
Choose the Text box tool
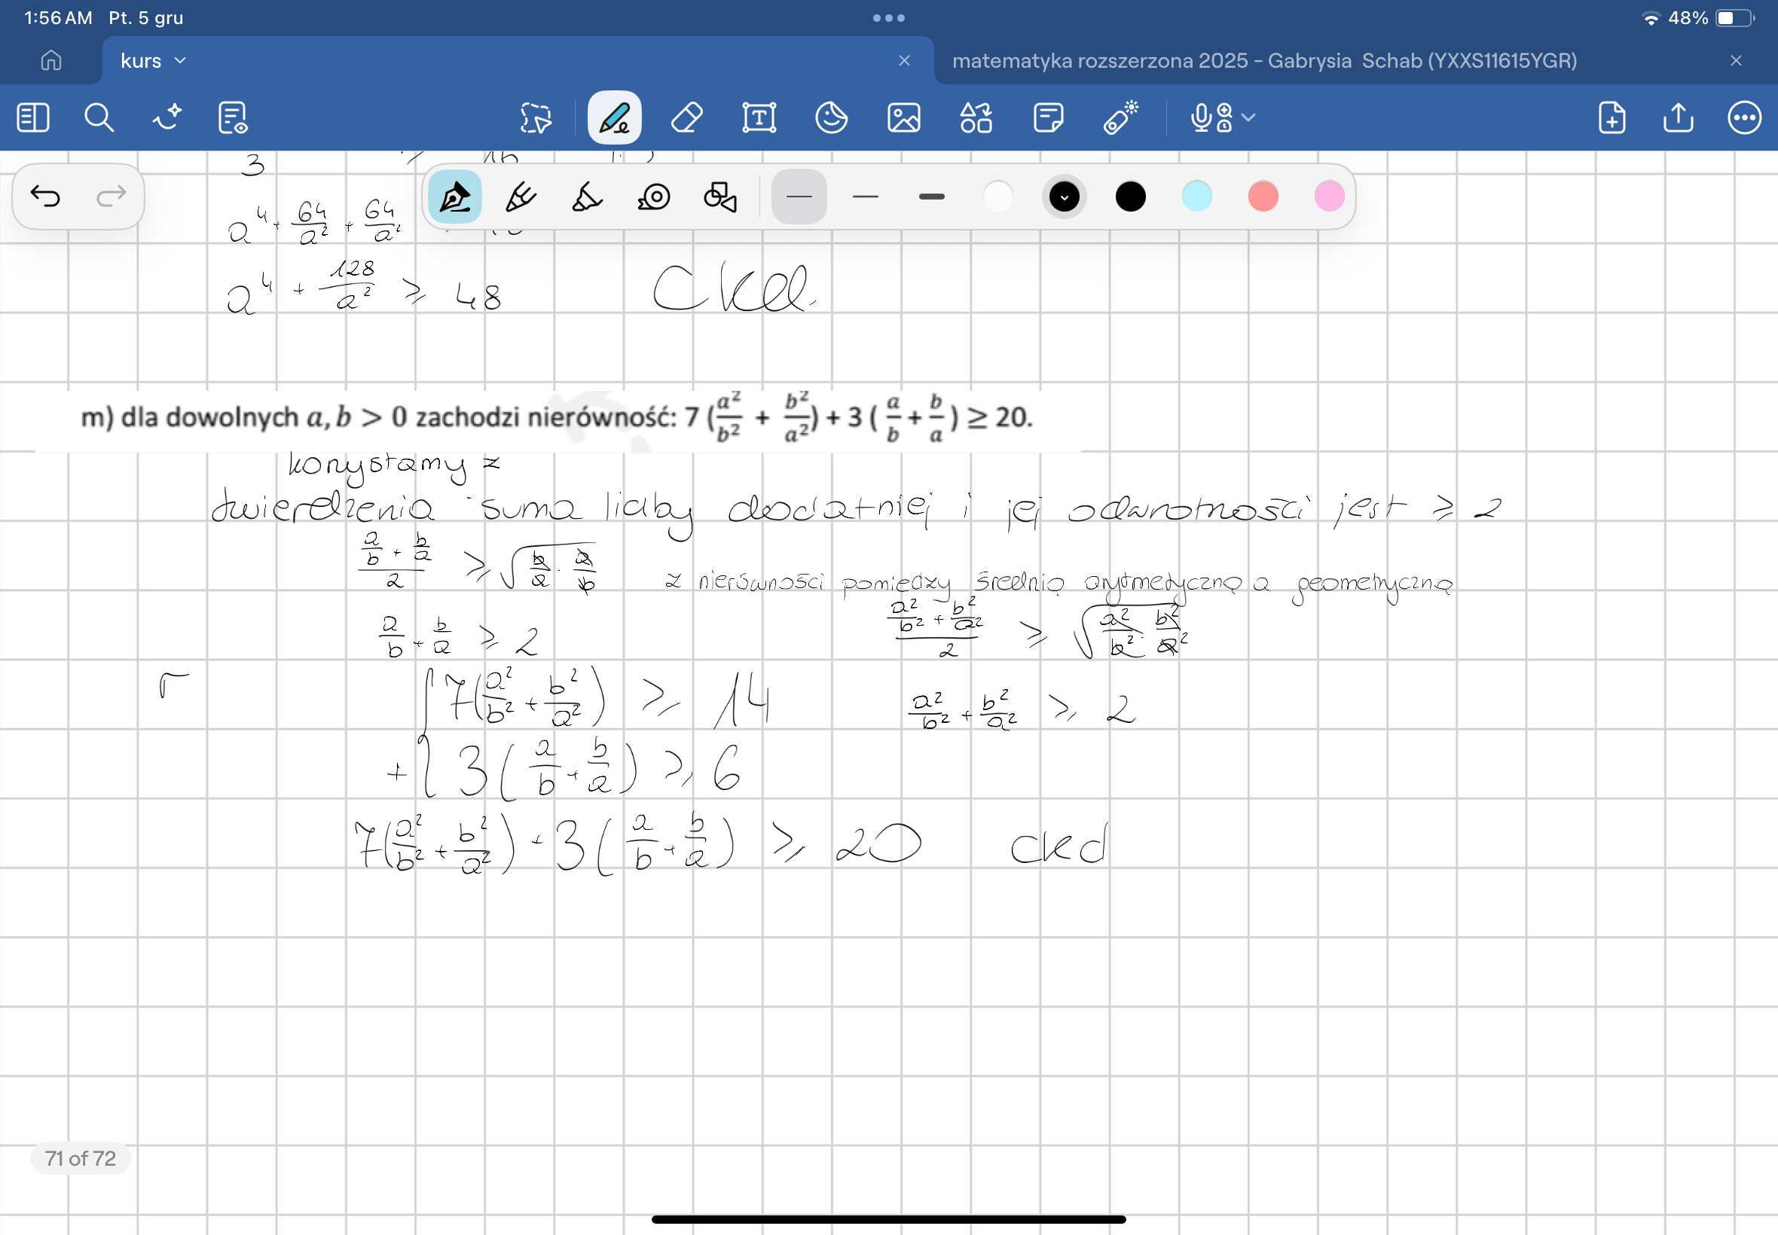point(759,118)
